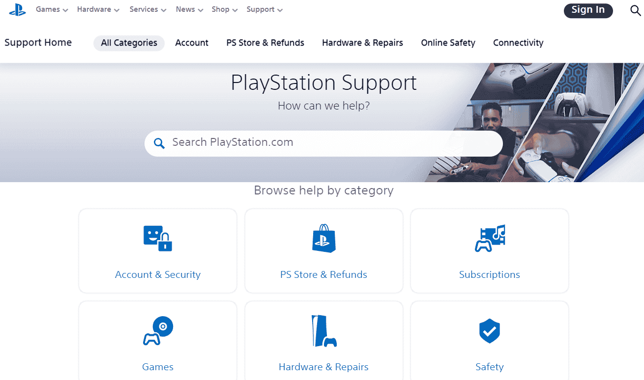The width and height of the screenshot is (644, 380).
Task: Expand the Games dropdown menu
Action: (x=52, y=10)
